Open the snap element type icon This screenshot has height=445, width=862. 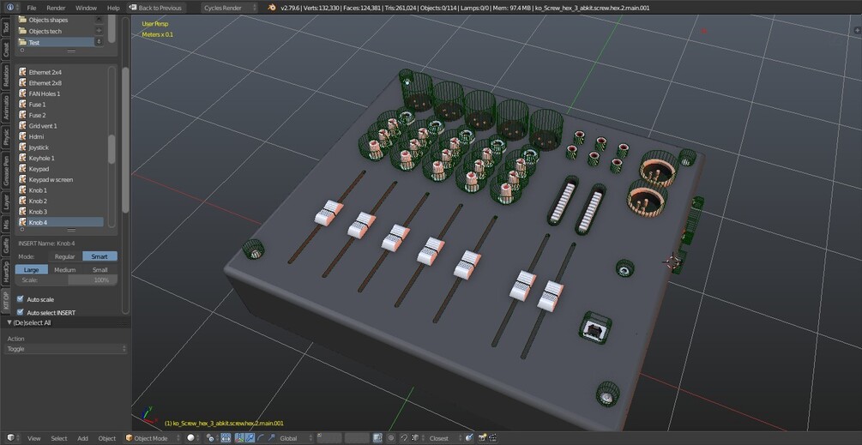[x=414, y=438]
